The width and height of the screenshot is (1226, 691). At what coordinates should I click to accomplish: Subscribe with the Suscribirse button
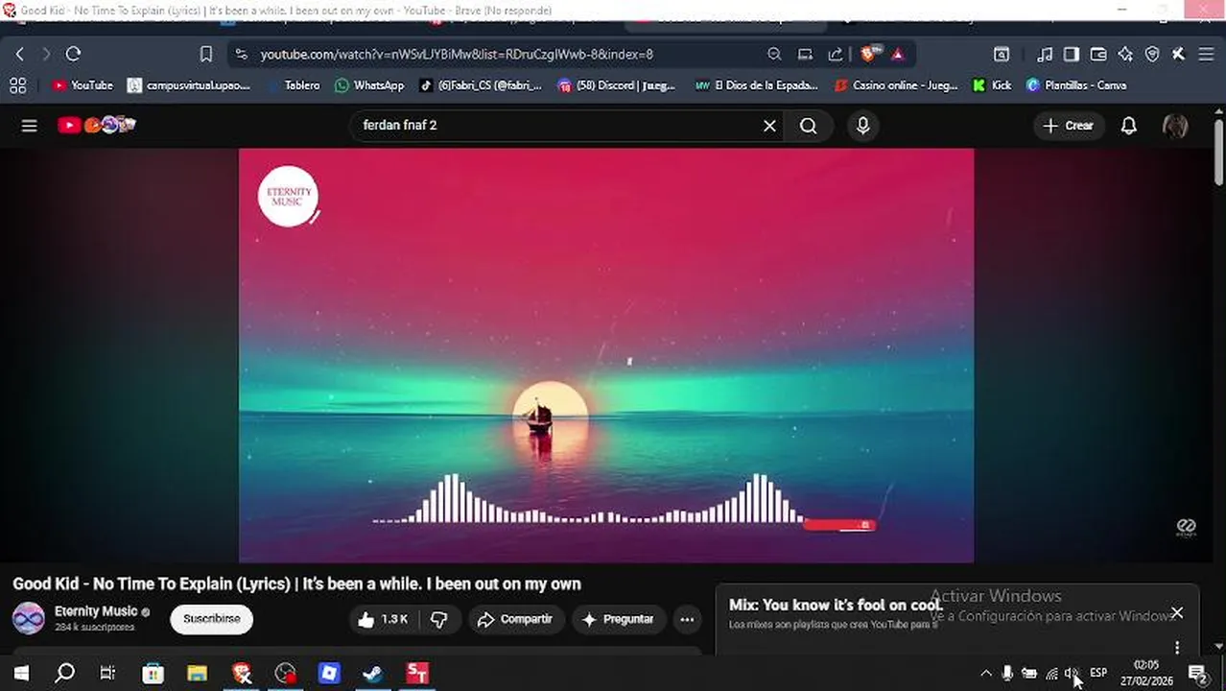(212, 619)
